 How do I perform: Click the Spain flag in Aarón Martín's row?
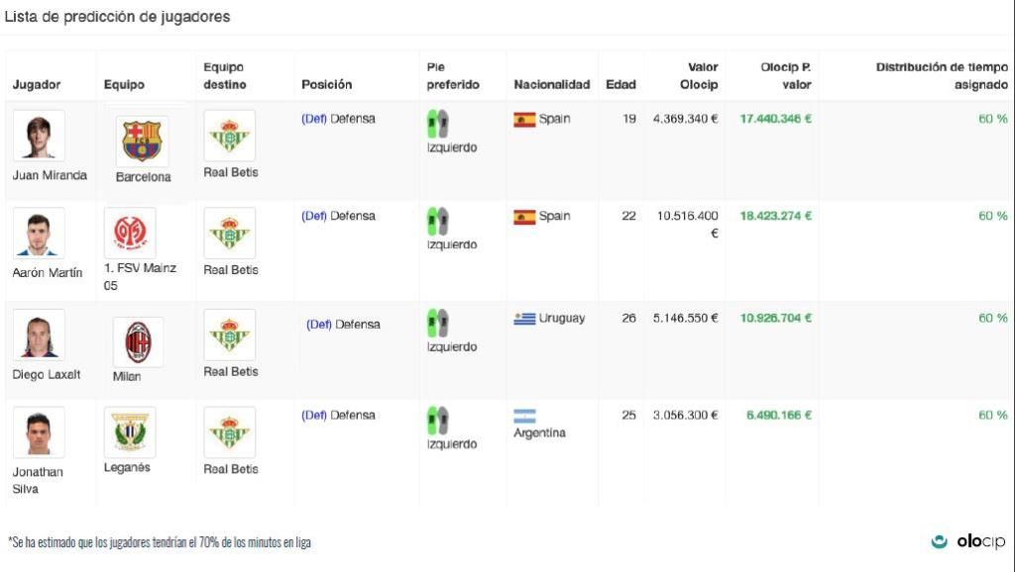[524, 217]
